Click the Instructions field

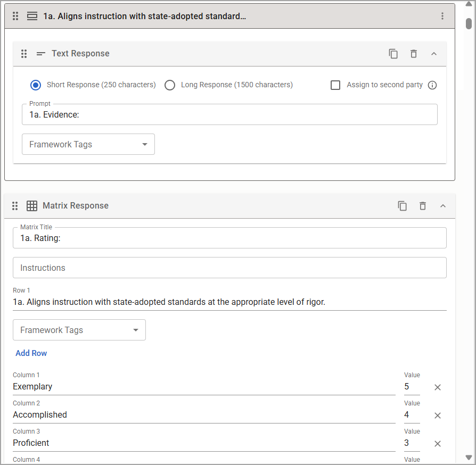229,268
